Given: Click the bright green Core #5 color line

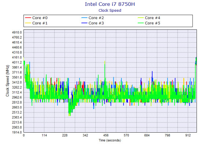Looking at the screenshot, I should tap(141, 23).
